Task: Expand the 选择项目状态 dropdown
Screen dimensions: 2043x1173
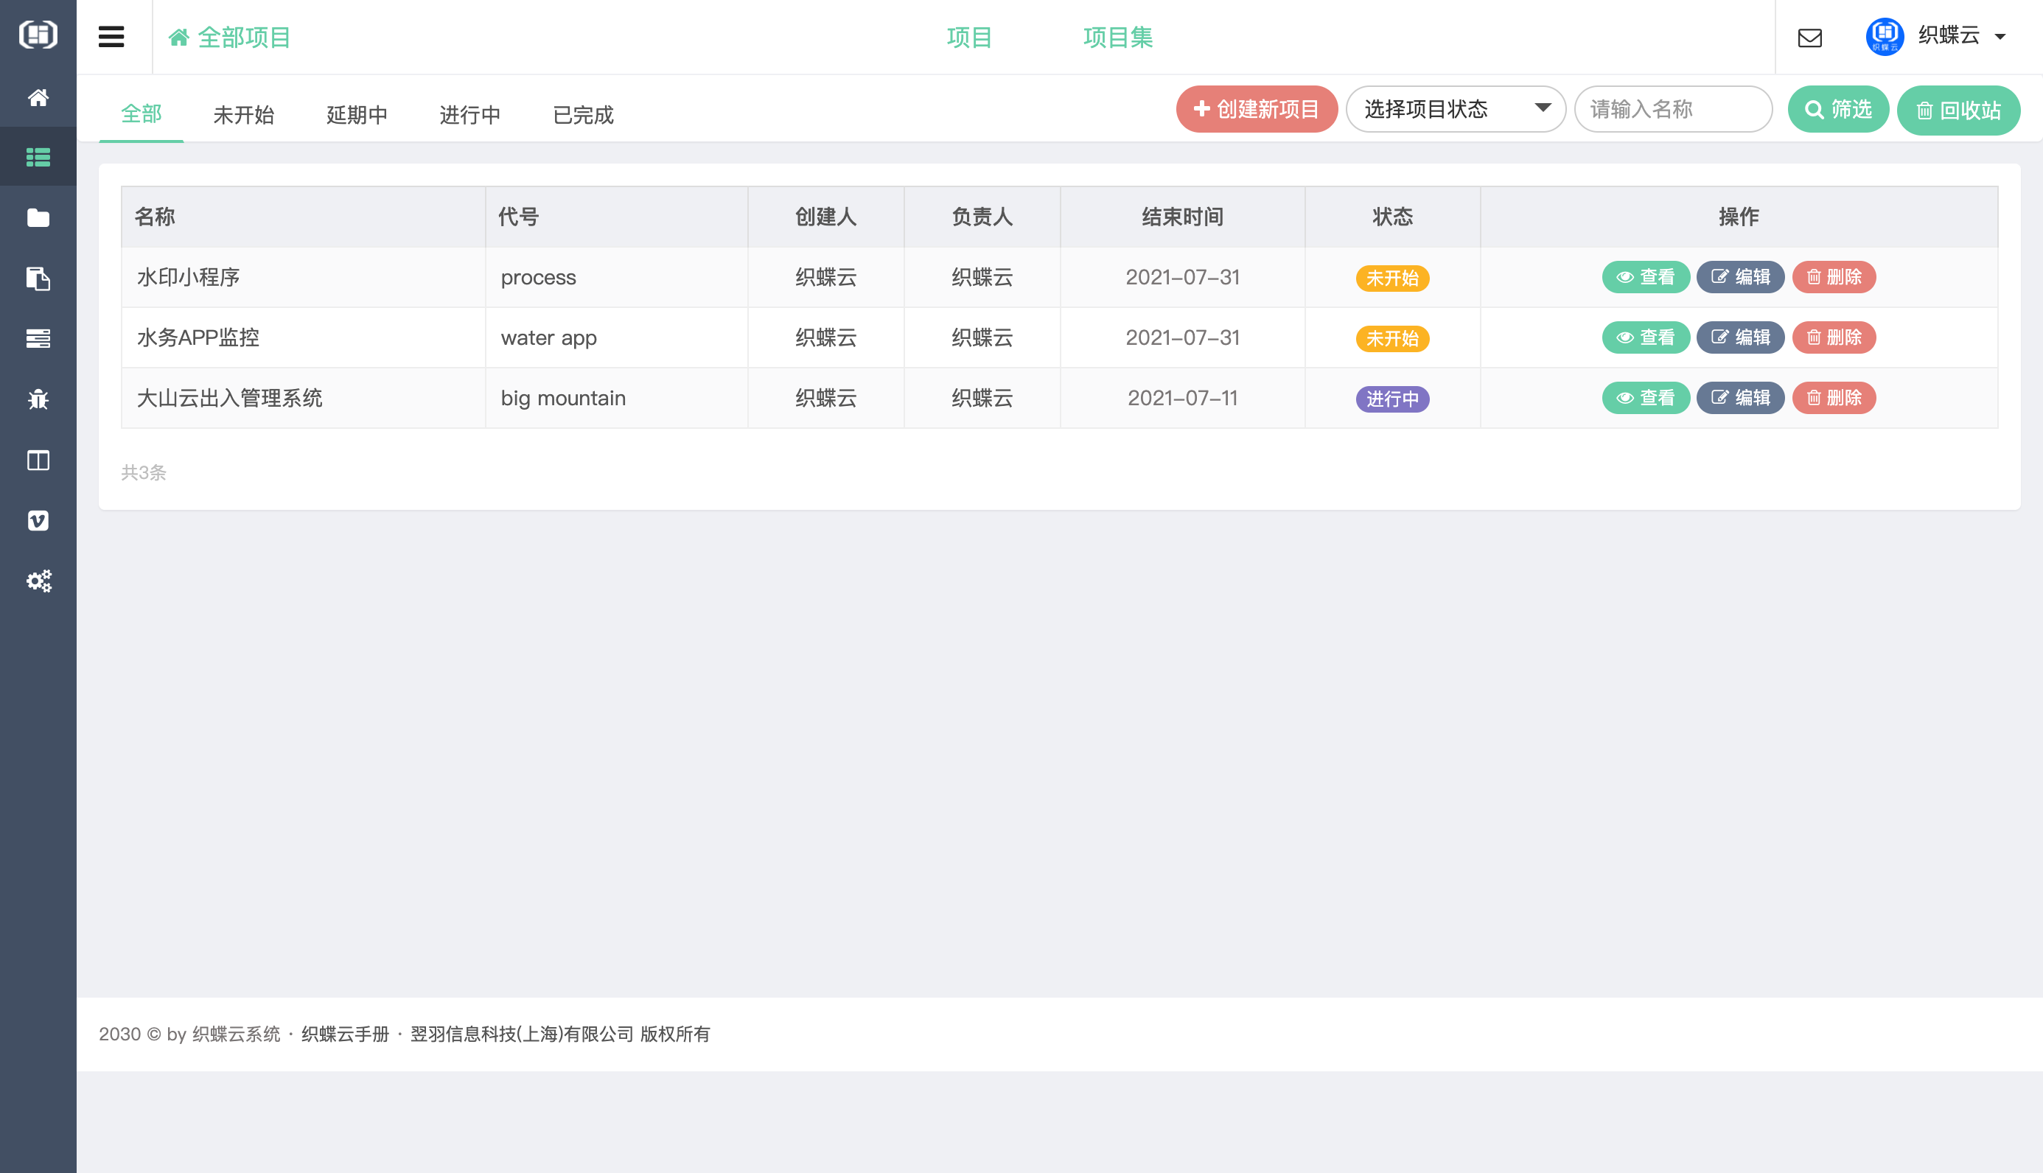Action: click(1455, 109)
